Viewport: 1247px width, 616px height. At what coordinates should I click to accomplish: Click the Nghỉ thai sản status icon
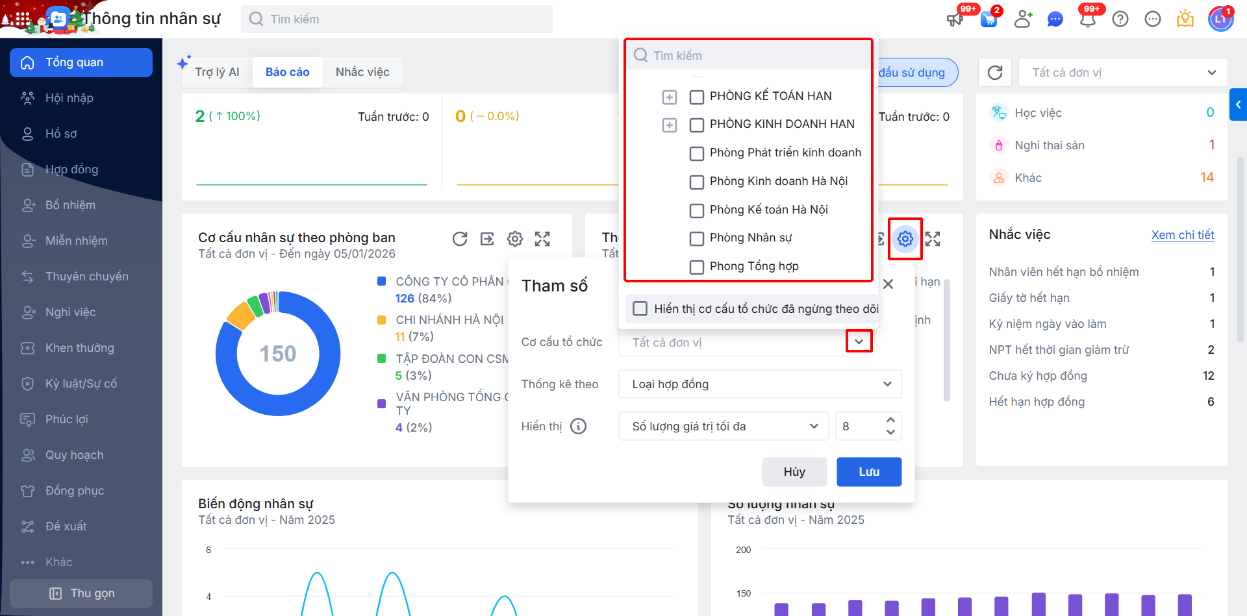point(998,145)
